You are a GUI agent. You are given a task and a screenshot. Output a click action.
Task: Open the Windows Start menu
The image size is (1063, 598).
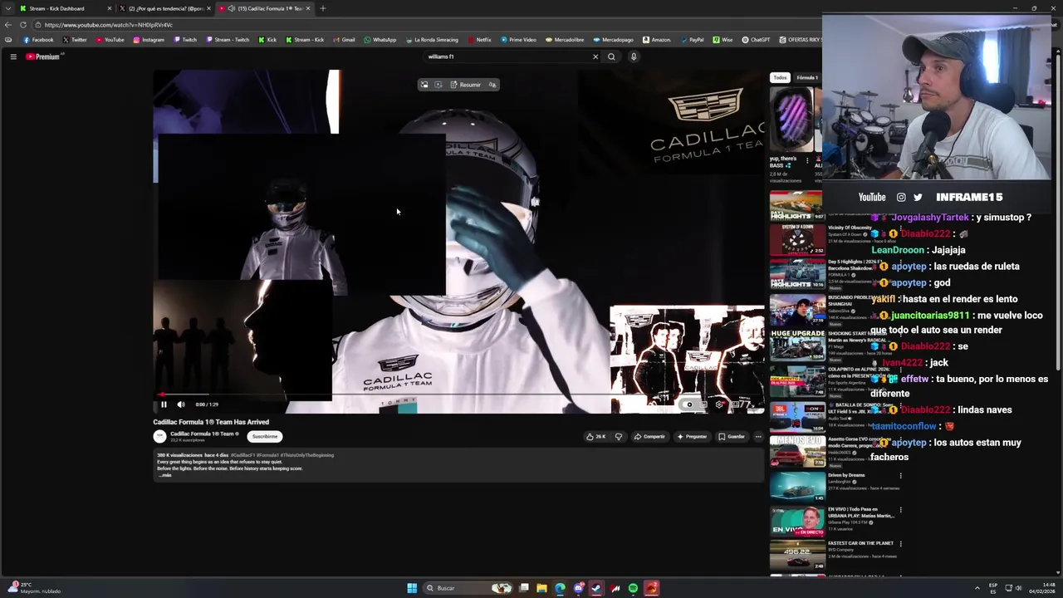pos(411,588)
